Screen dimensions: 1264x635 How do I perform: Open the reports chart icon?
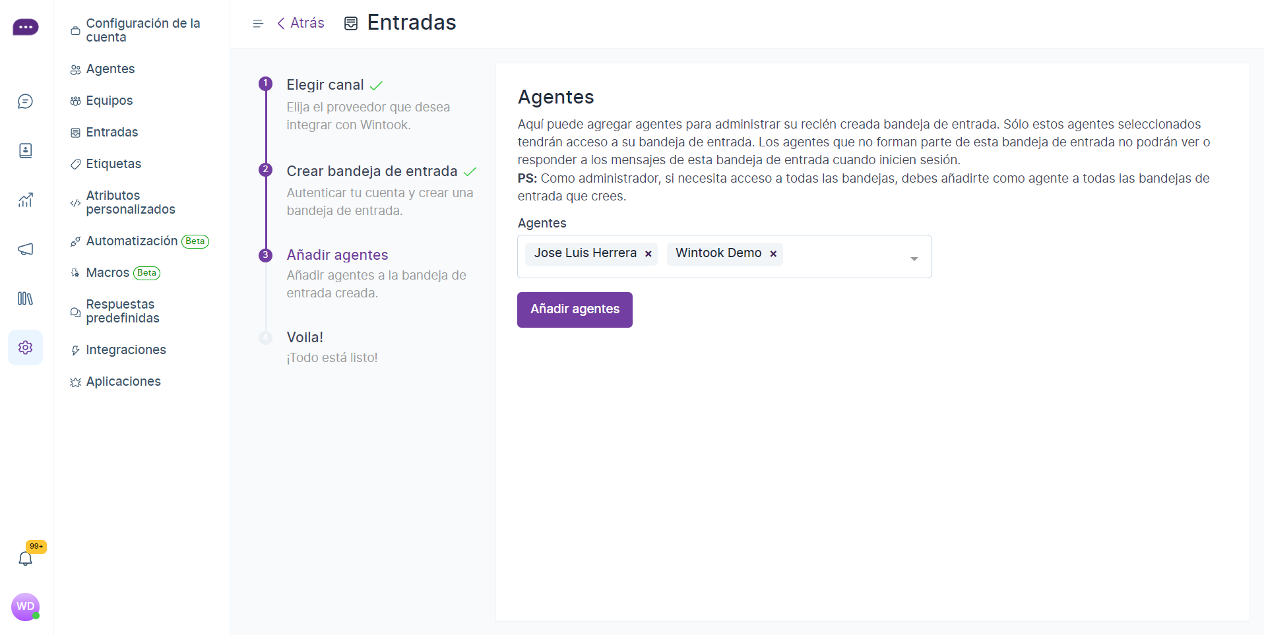25,200
